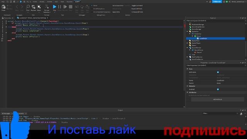Screen dimensions: 247x139
Task: Click the small play icon in quick-access bar
Action: pyautogui.click(x=21, y=2)
